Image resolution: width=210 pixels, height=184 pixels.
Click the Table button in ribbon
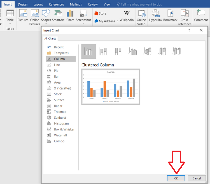pyautogui.click(x=10, y=16)
